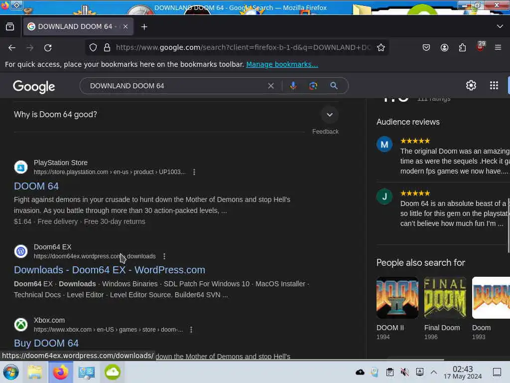Click reviewer avatar M
Image resolution: width=510 pixels, height=383 pixels.
coord(384,144)
